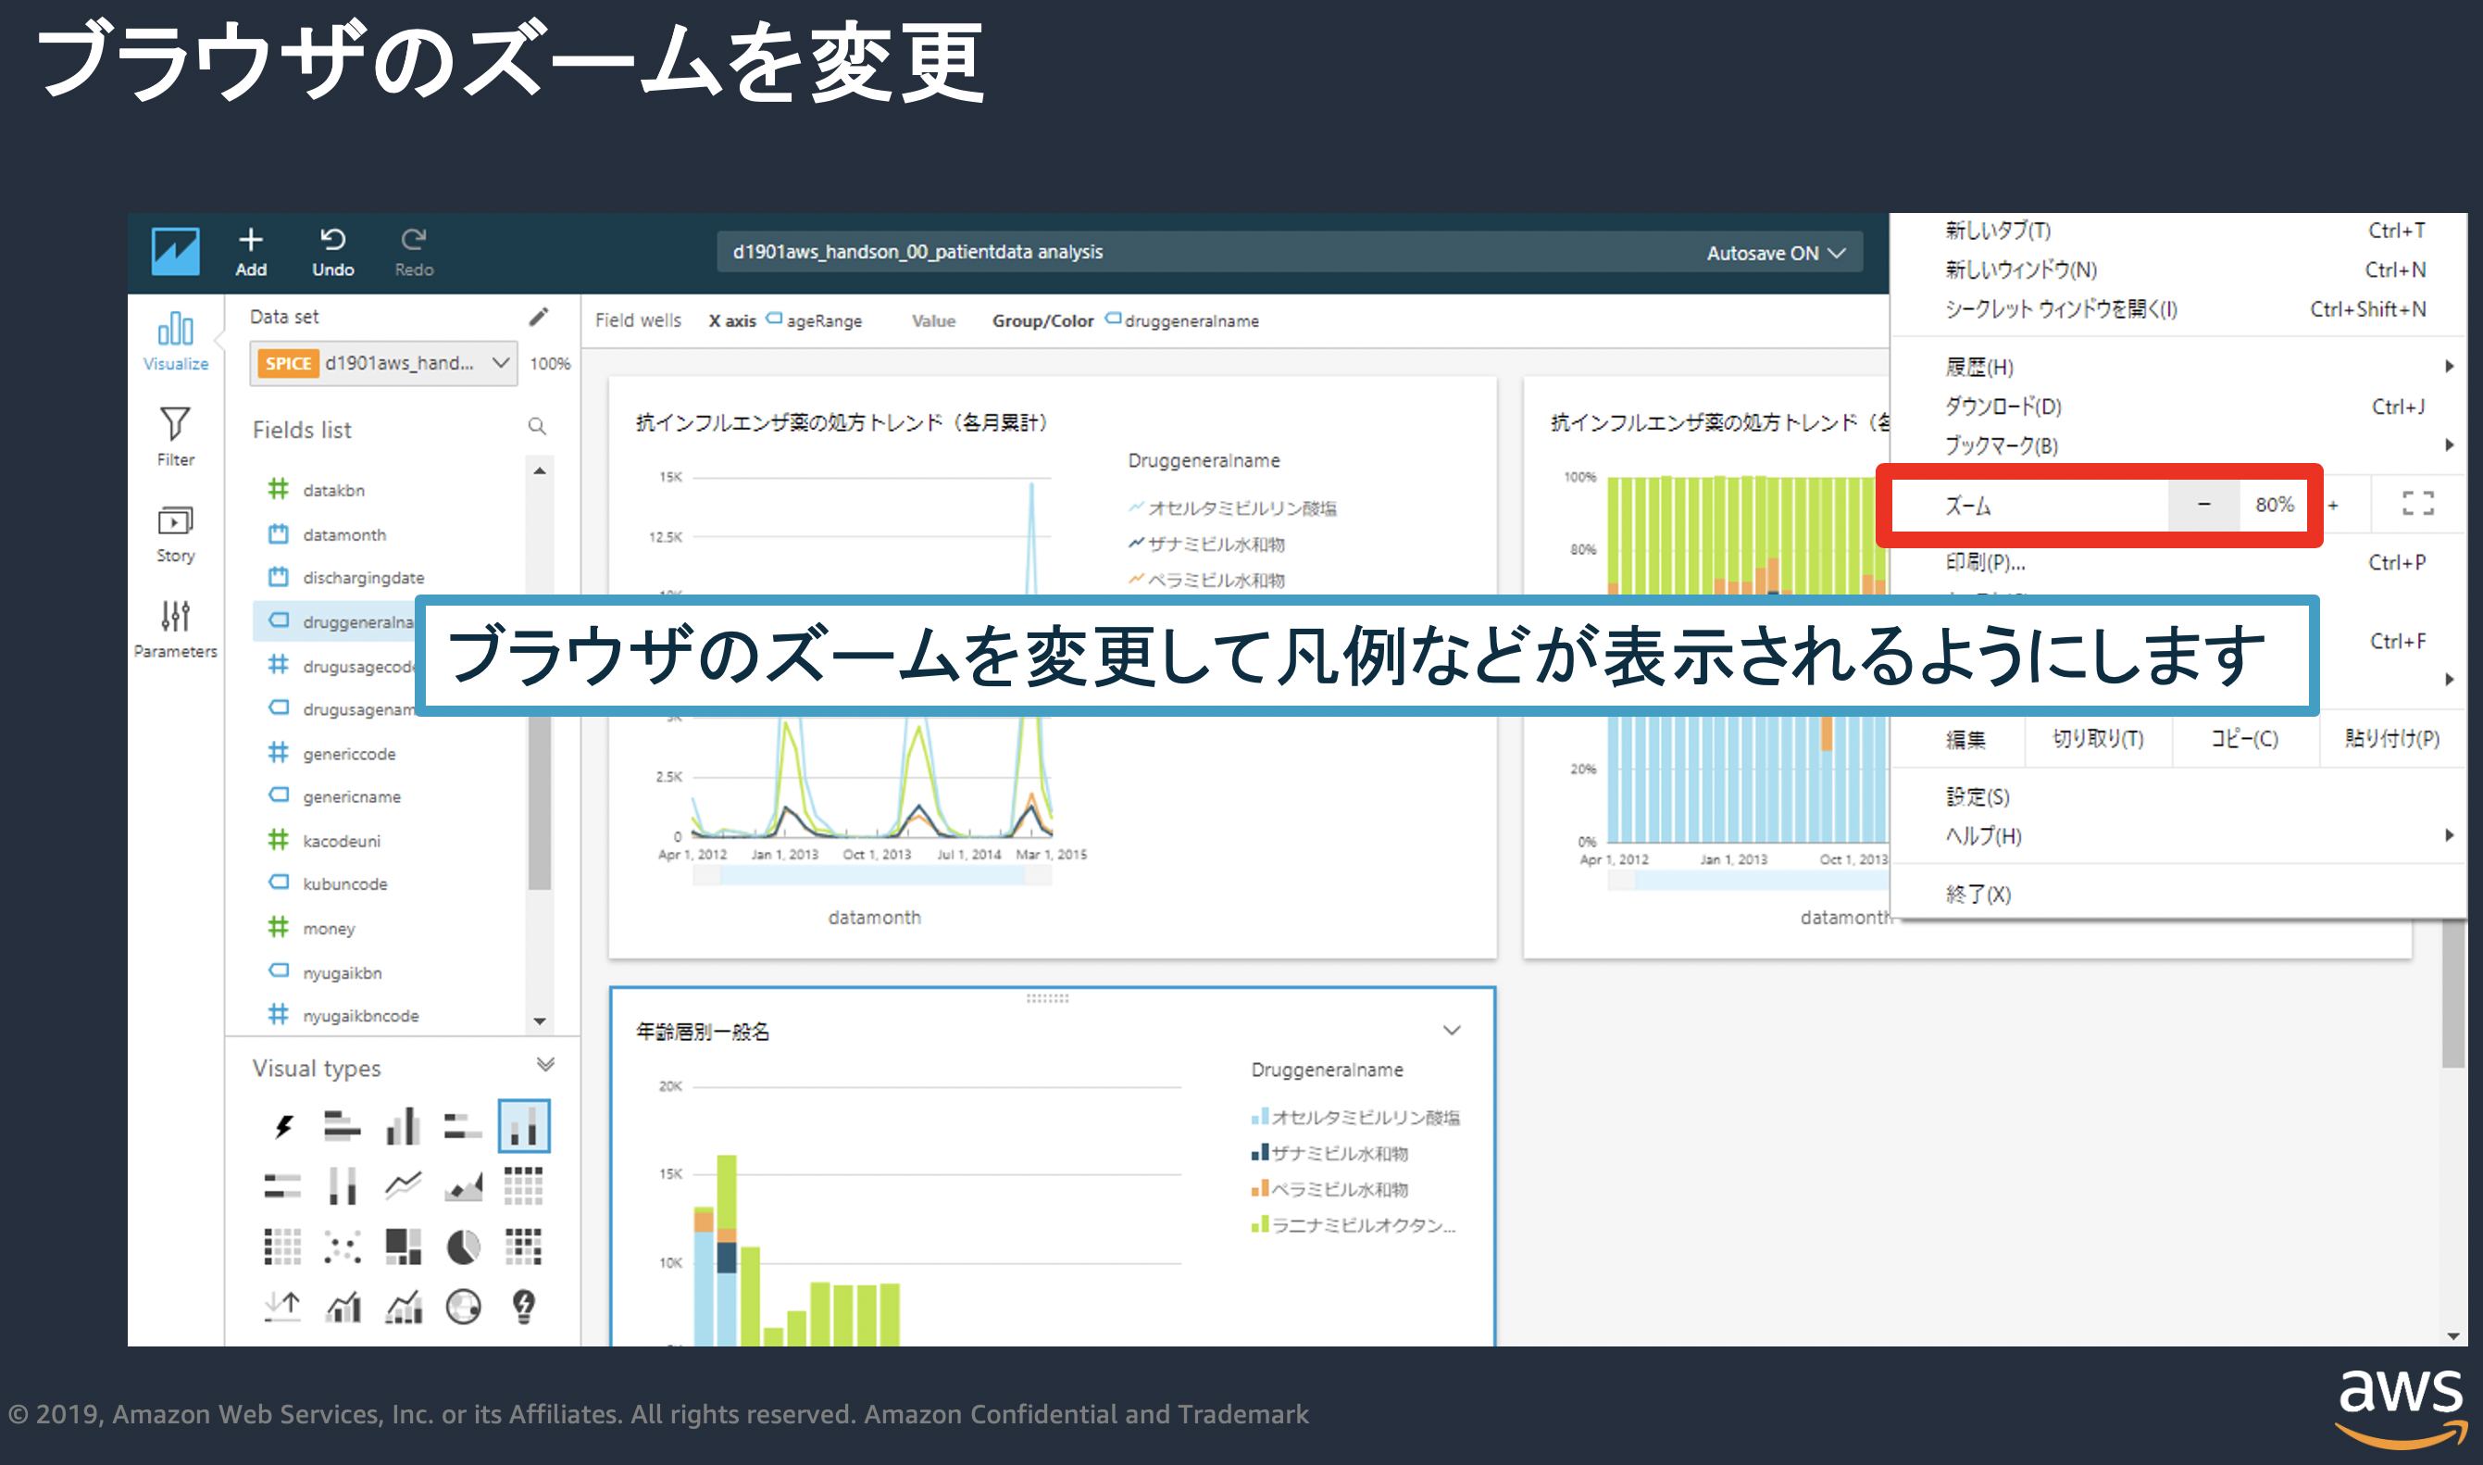Image resolution: width=2483 pixels, height=1465 pixels.
Task: Click the QuickSight logo icon
Action: point(175,252)
